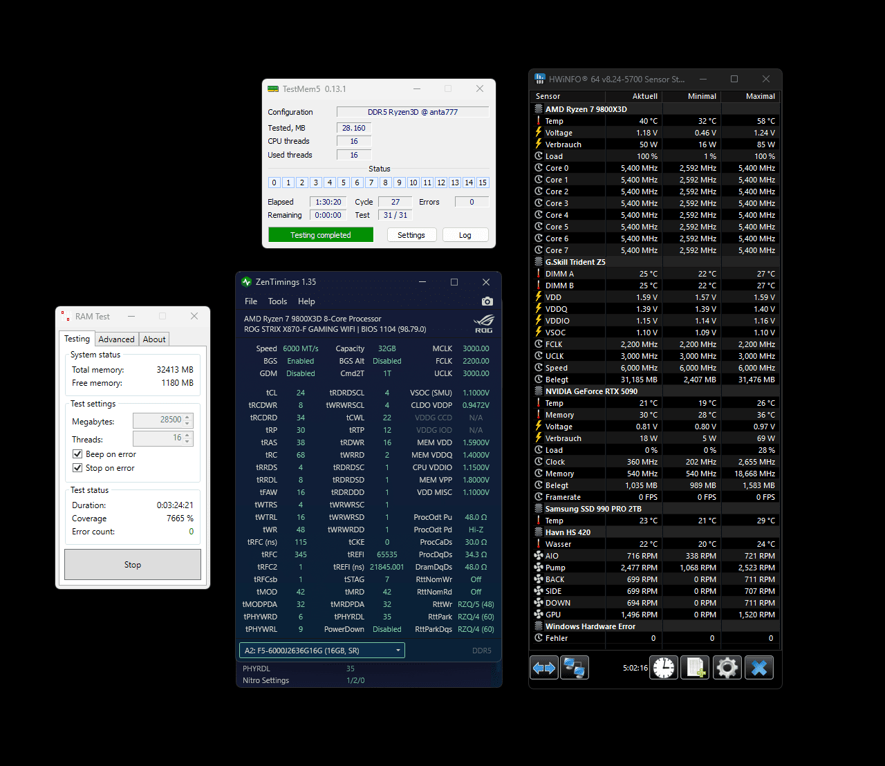Click chip icon beside G.Skill Trident Z5
The width and height of the screenshot is (885, 766).
(539, 261)
